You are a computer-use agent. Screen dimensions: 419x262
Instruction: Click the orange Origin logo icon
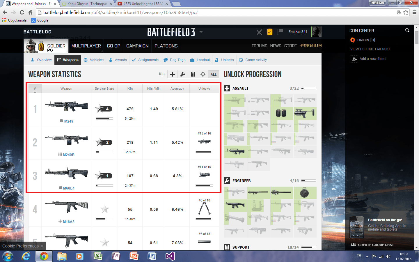click(x=353, y=40)
